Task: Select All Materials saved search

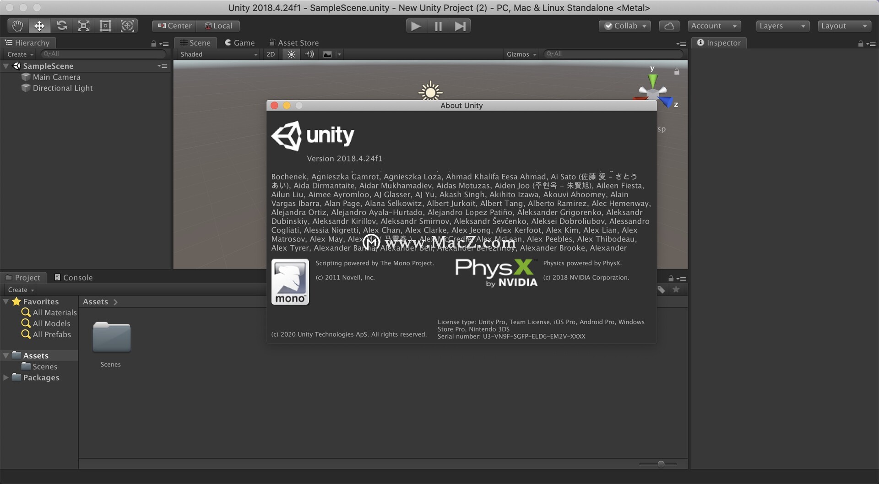Action: (49, 312)
